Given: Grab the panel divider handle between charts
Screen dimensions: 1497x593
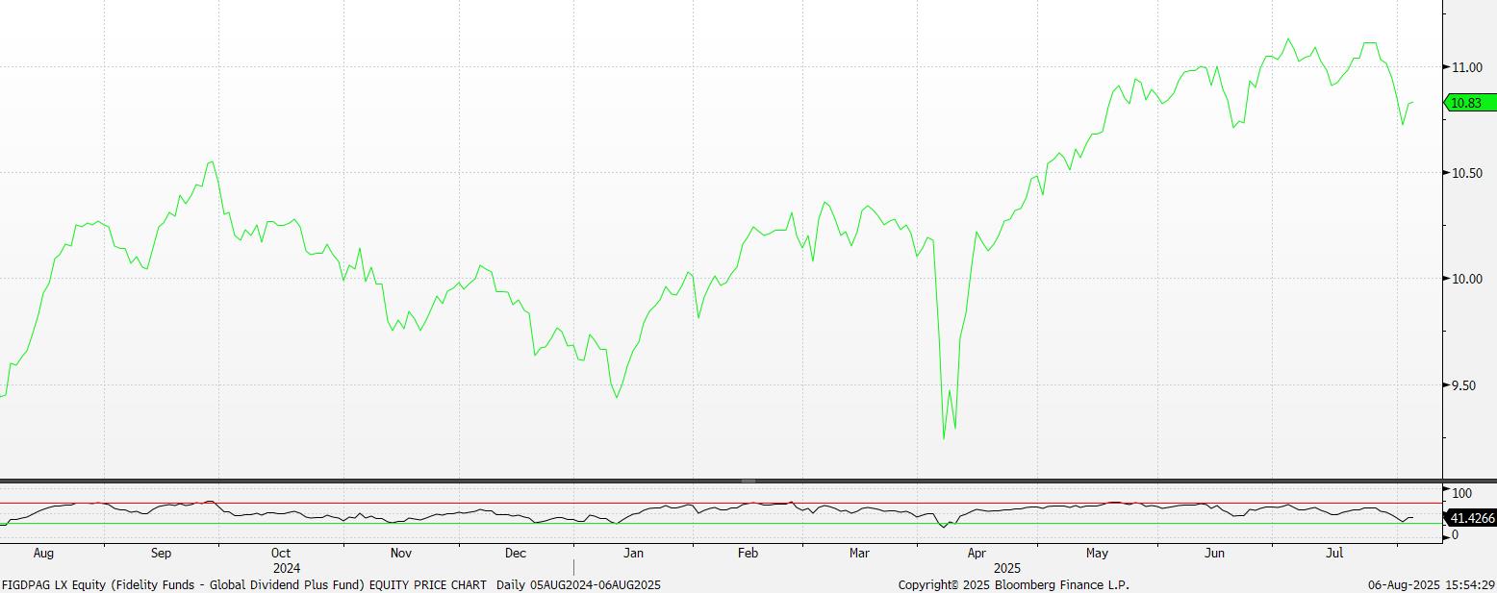Looking at the screenshot, I should (748, 481).
